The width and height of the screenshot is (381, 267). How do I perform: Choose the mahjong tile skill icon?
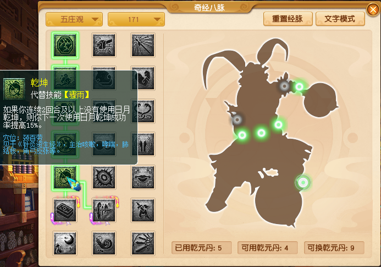click(x=65, y=210)
